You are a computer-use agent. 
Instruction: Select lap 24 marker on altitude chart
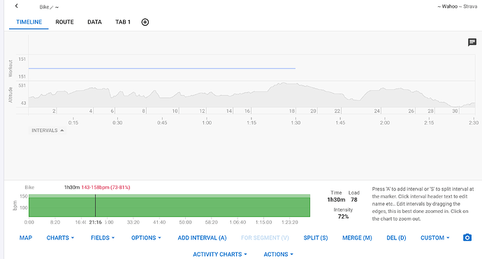tap(377, 111)
